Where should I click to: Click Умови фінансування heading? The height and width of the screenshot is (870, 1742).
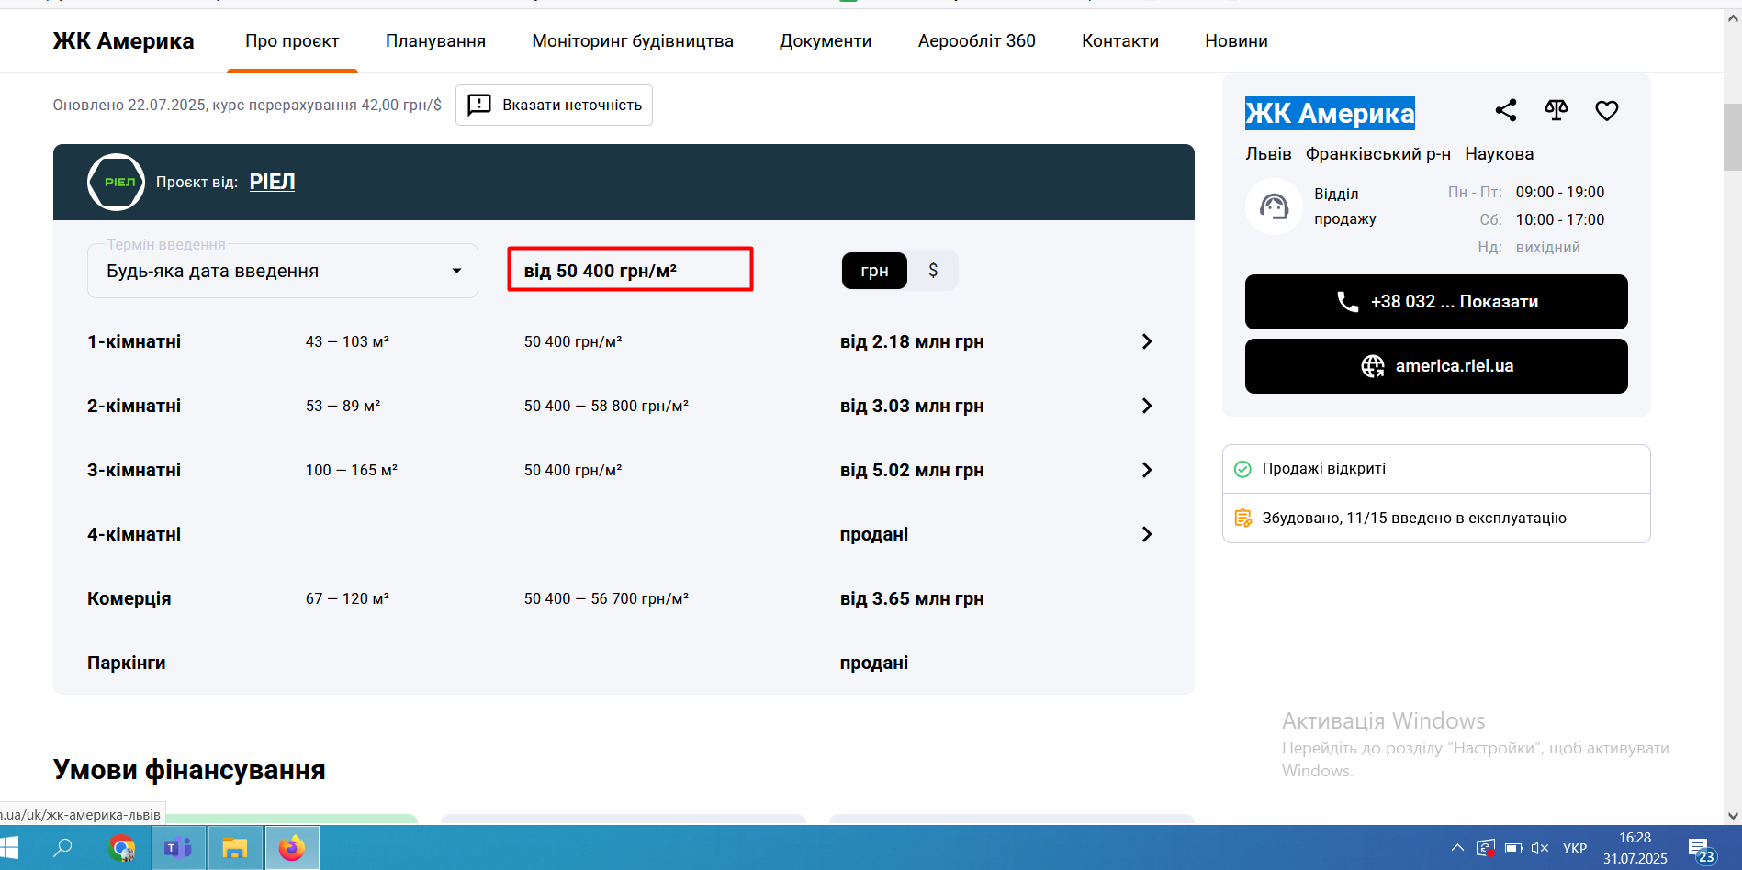click(189, 770)
